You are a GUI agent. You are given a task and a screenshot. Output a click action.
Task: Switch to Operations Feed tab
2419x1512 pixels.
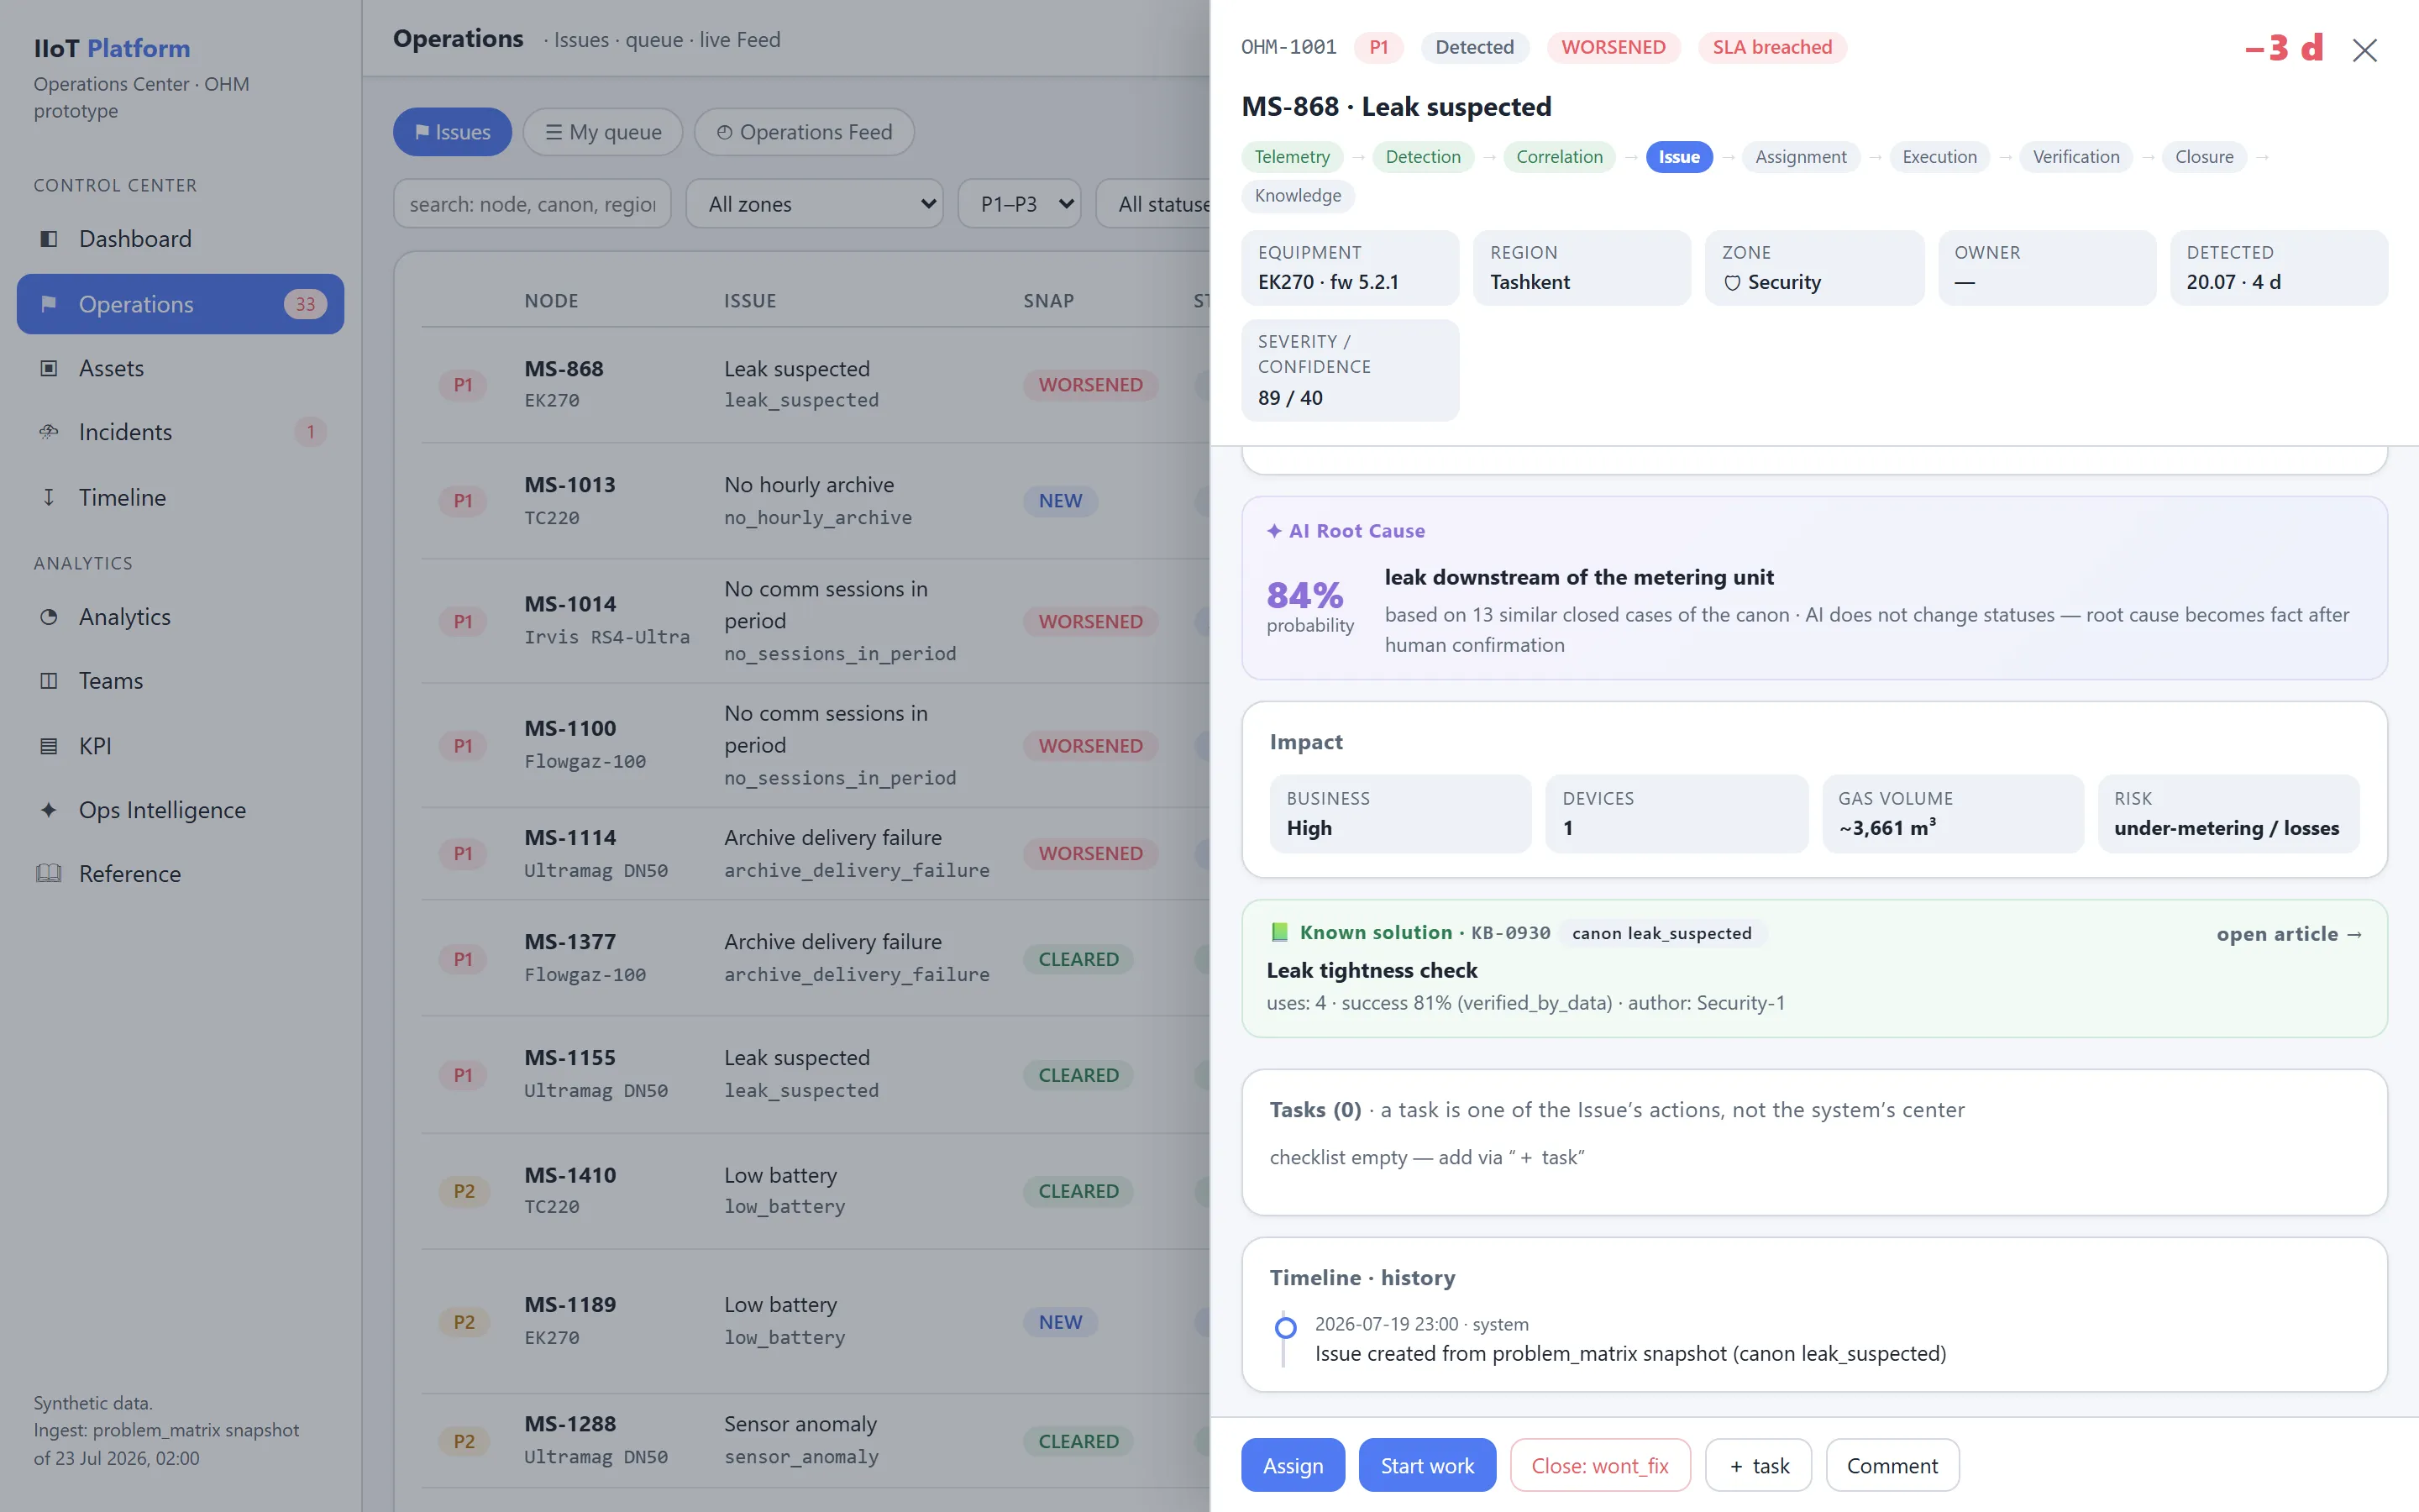[804, 132]
